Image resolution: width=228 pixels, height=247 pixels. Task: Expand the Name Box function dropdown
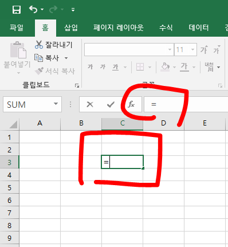point(56,104)
